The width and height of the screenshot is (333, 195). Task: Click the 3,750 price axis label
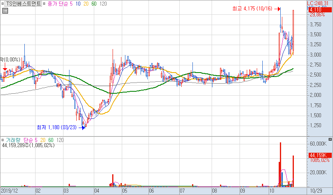315,24
